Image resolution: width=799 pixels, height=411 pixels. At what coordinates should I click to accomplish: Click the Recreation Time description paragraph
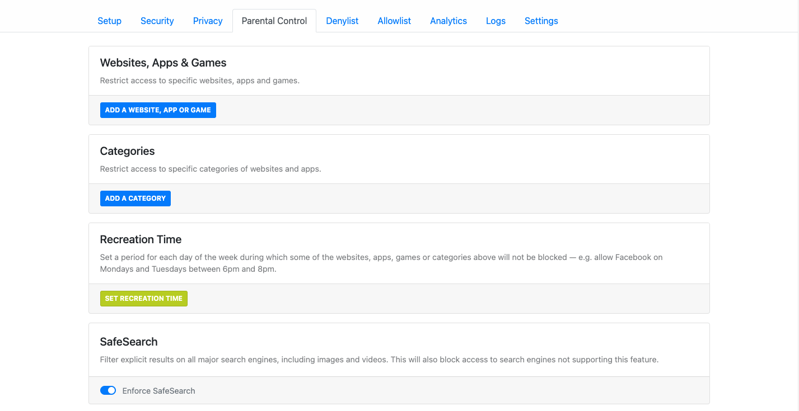[x=381, y=263]
